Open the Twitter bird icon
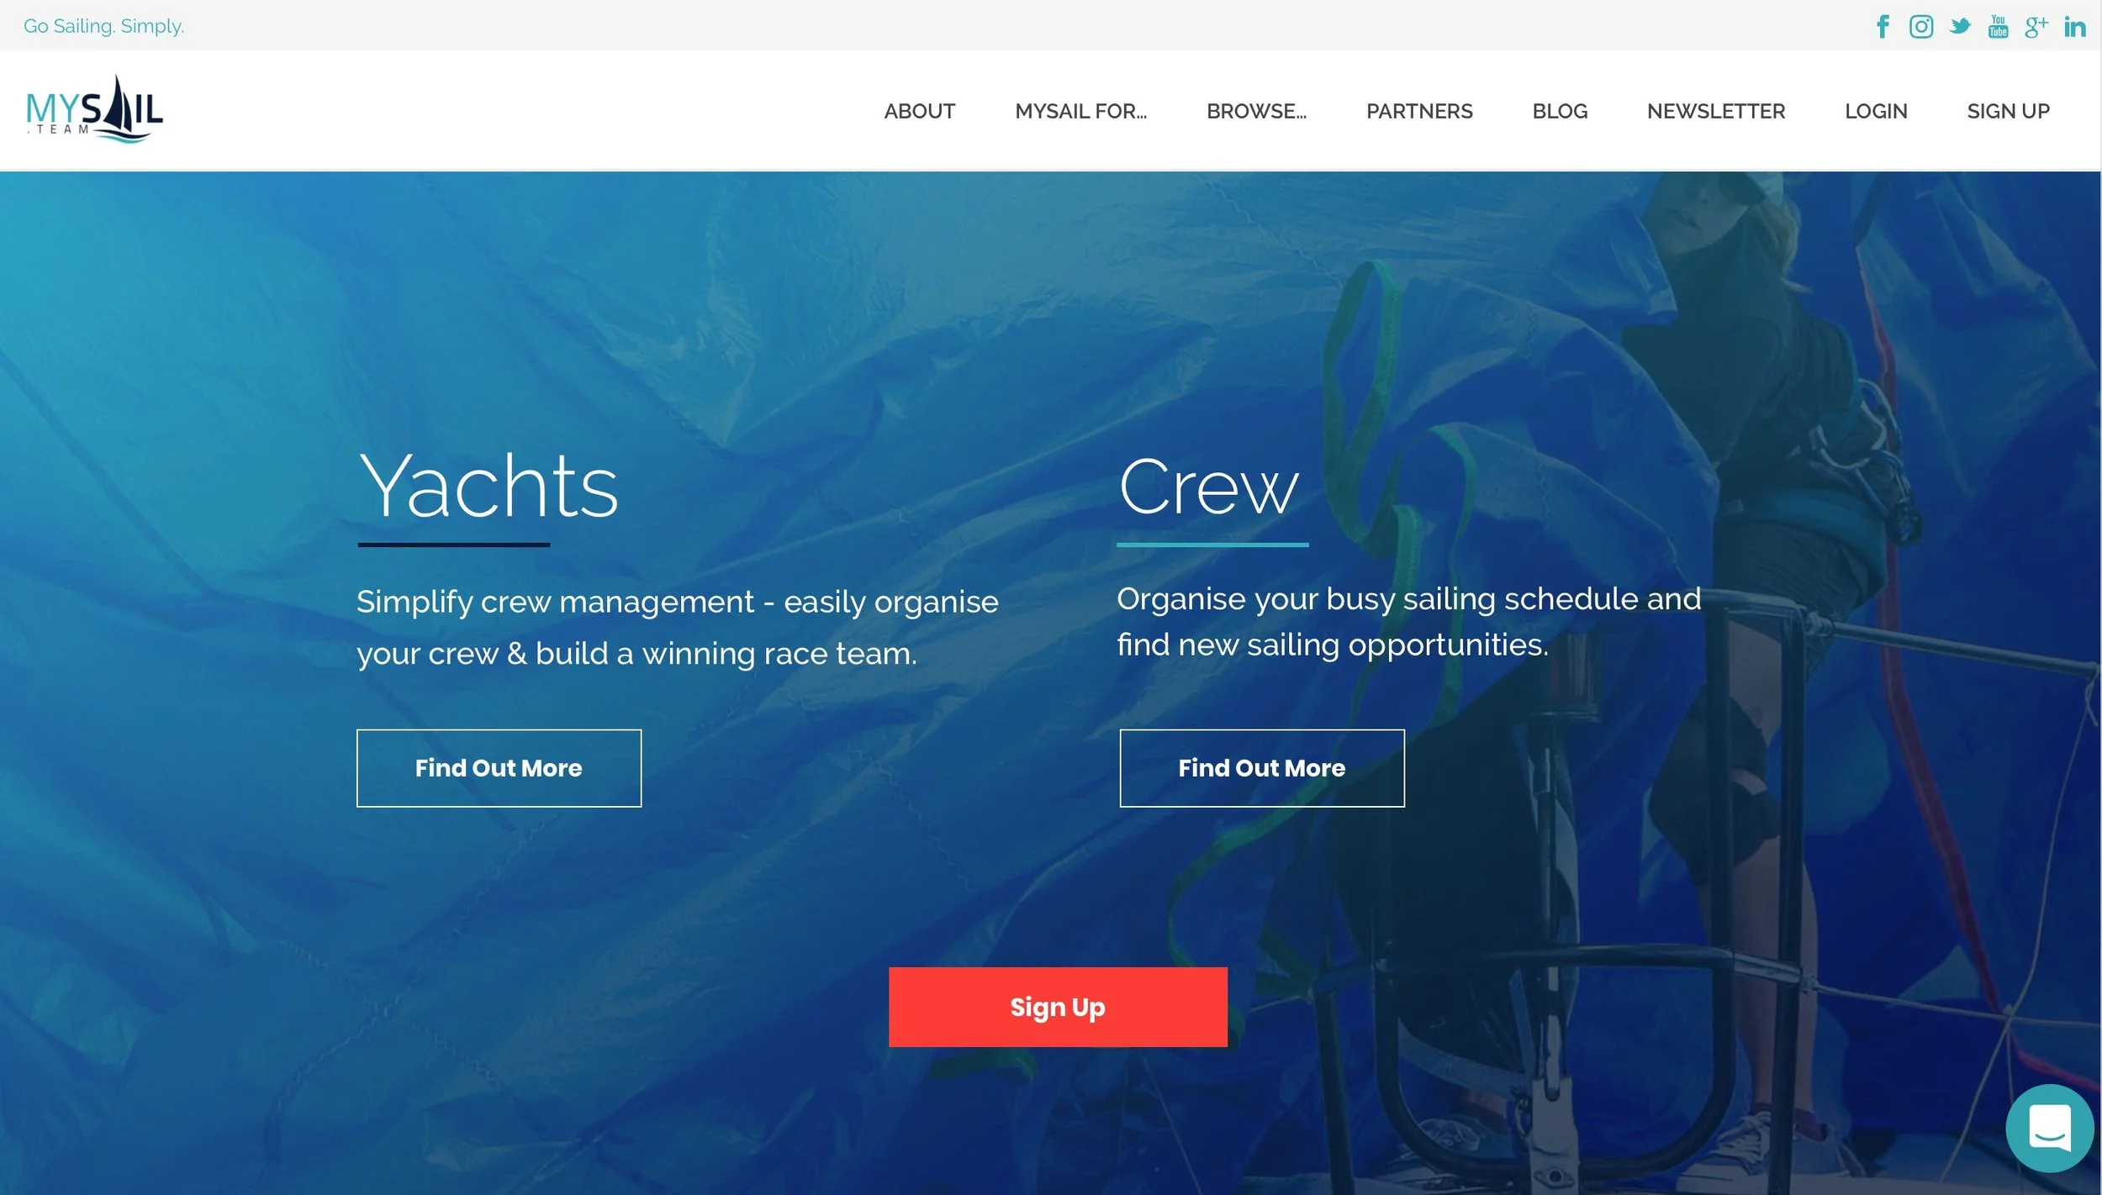This screenshot has height=1195, width=2102. (1960, 27)
